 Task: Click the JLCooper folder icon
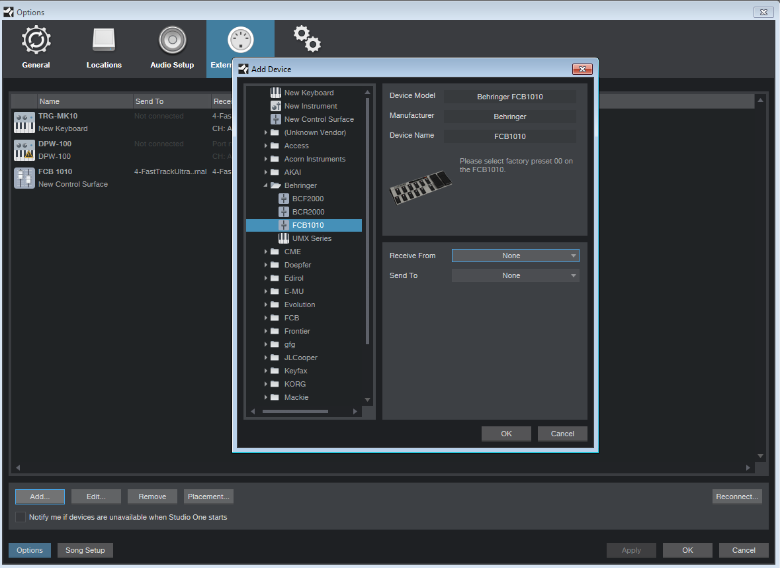click(275, 357)
